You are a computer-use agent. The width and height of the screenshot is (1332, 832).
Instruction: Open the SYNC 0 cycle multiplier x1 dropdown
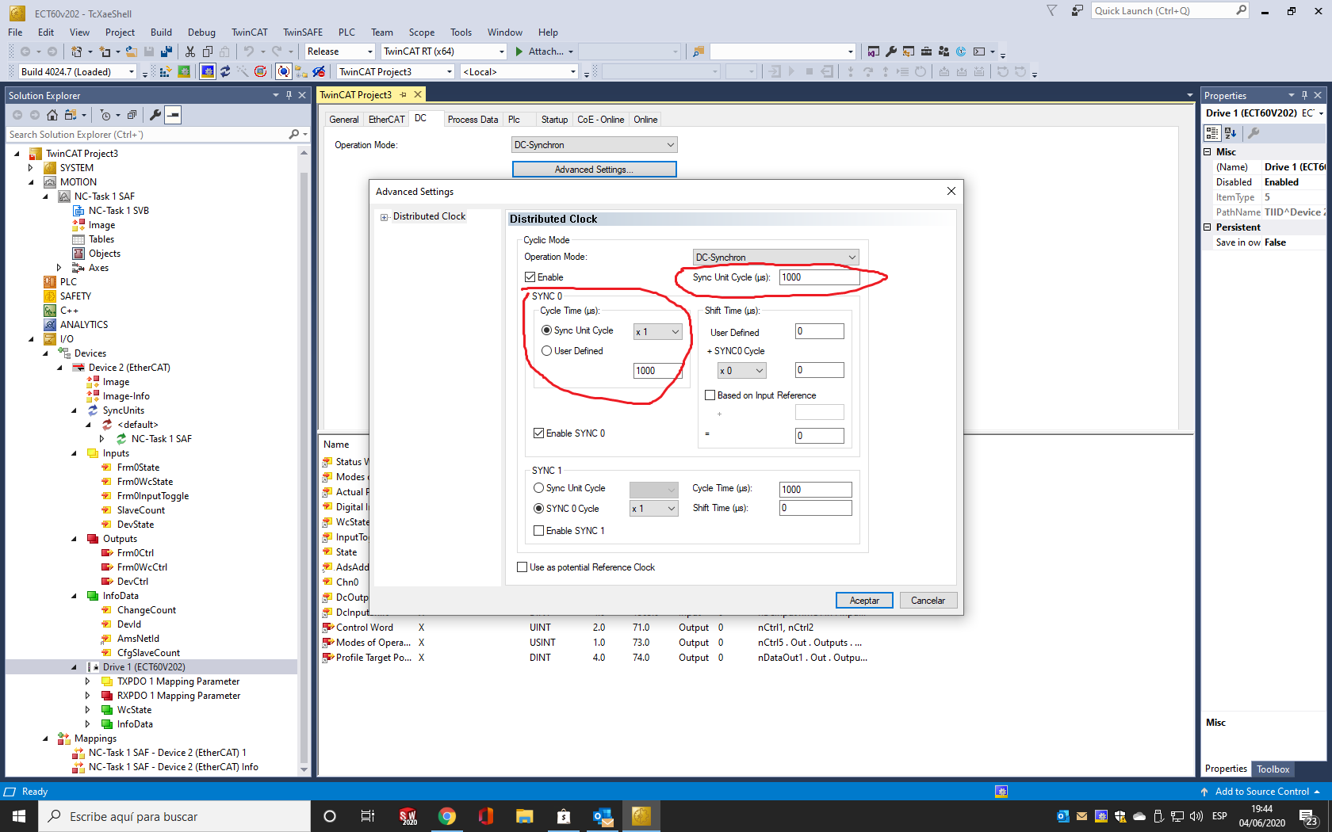click(x=657, y=332)
